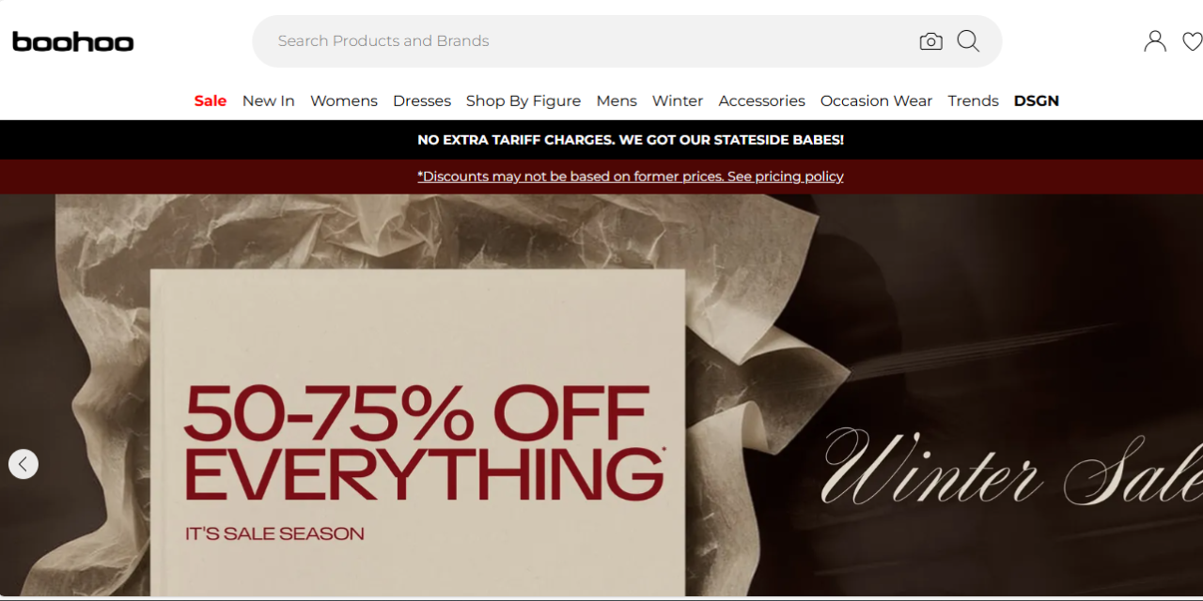Click the See pricing policy link

785,177
